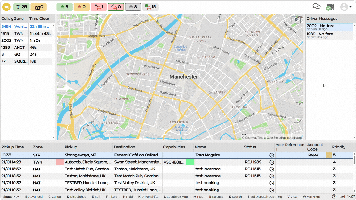
Task: Open the bookings counter showing 25
Action: point(21,7)
